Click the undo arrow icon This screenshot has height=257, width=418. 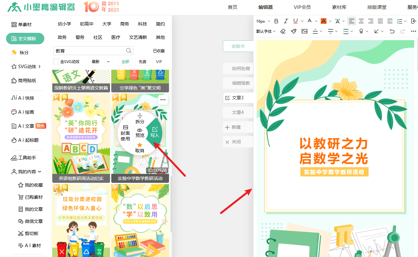point(393,31)
